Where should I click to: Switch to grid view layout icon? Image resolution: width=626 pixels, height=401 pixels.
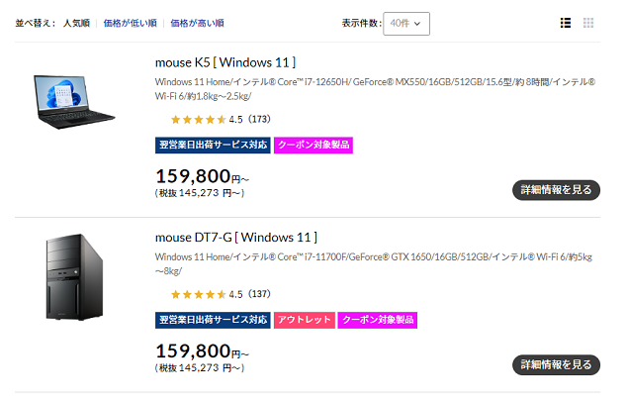pyautogui.click(x=589, y=23)
